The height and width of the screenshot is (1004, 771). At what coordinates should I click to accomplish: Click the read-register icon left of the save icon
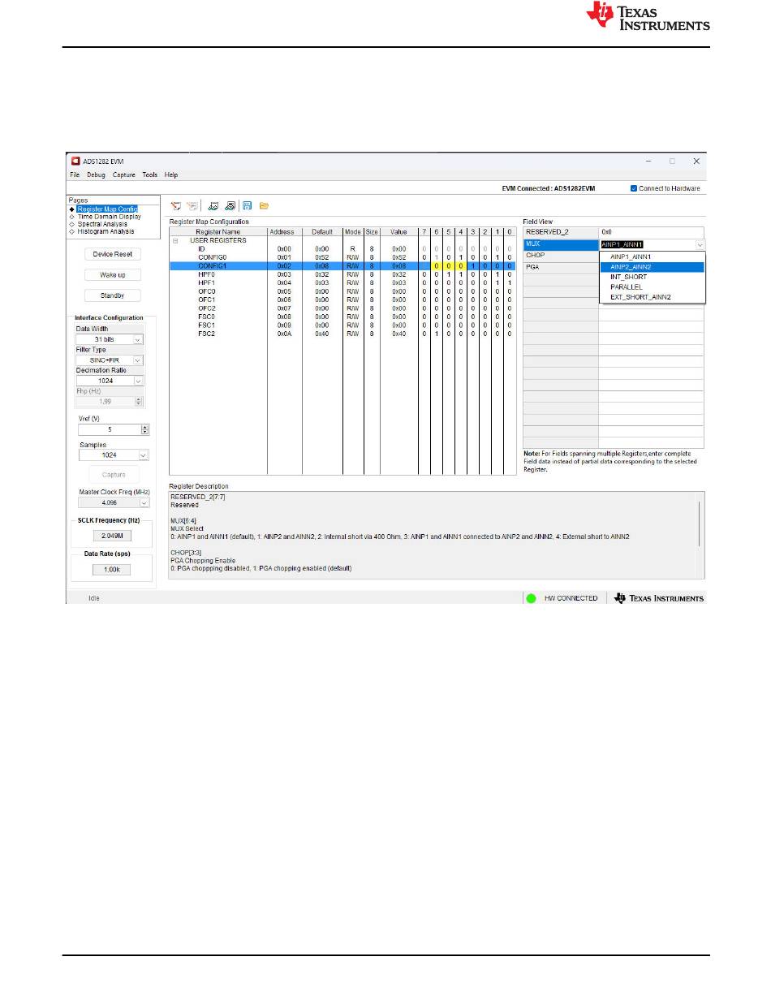pos(230,206)
